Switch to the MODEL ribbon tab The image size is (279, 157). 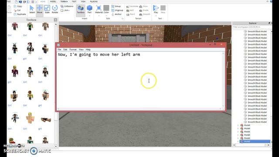pyautogui.click(x=53, y=1)
